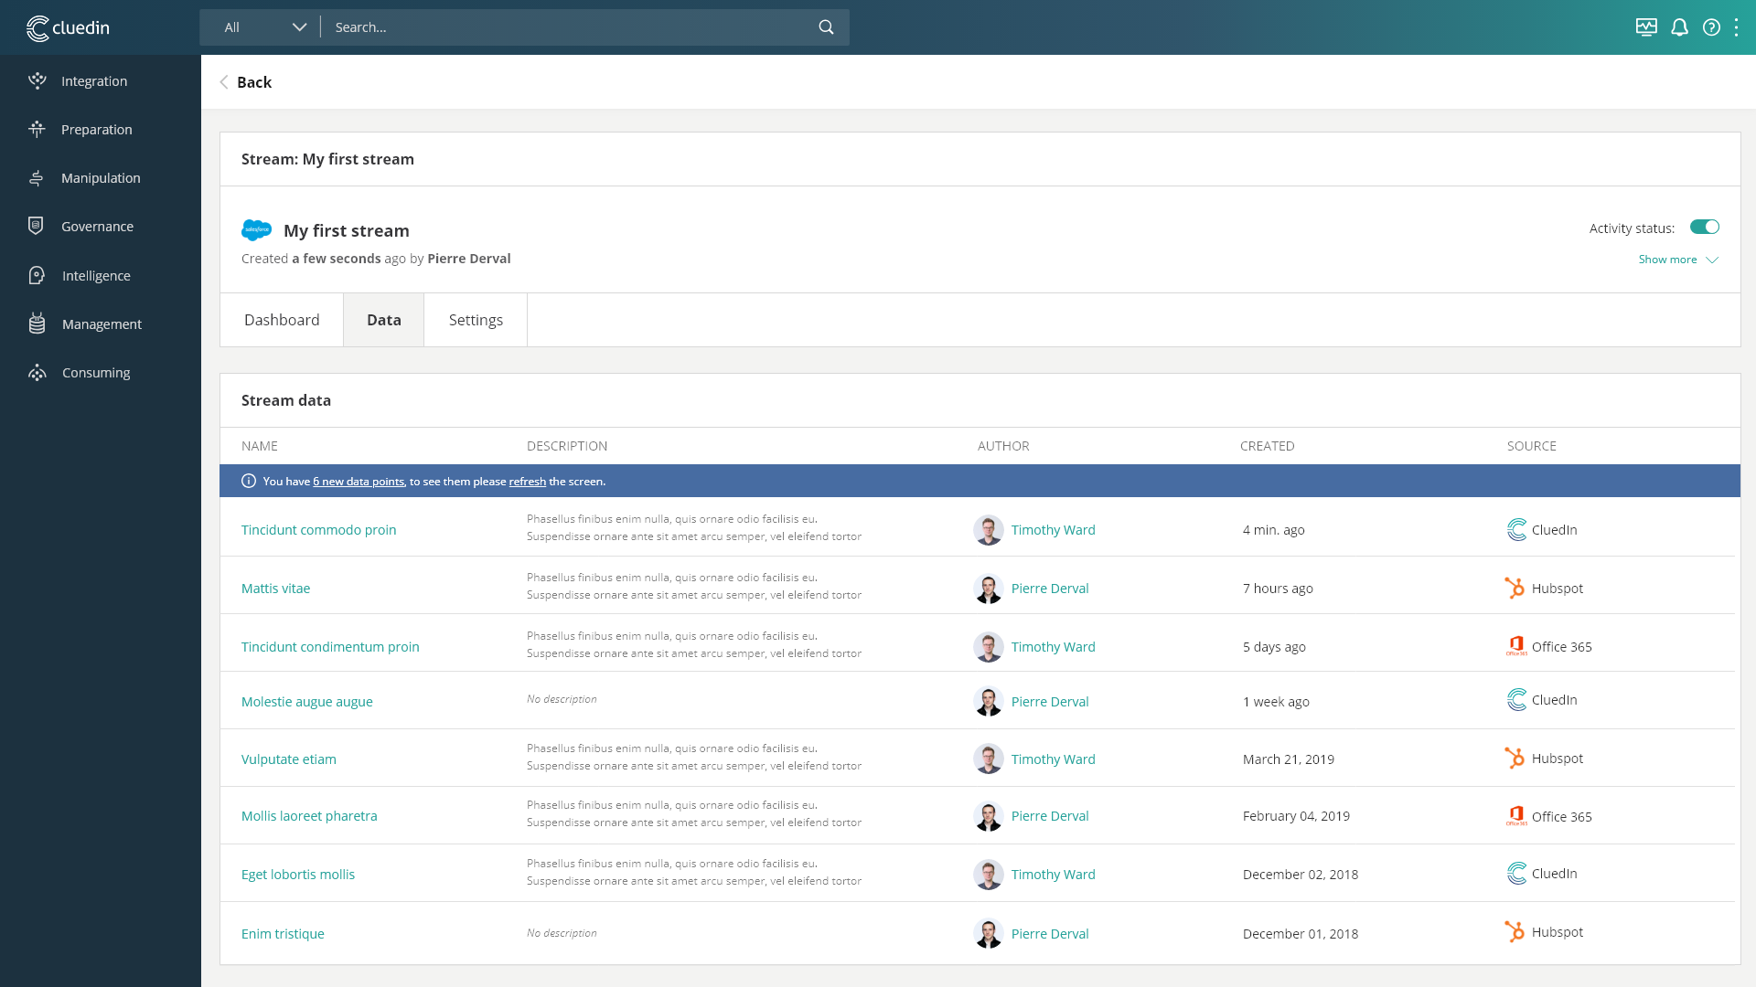The width and height of the screenshot is (1756, 987).
Task: Open Governance in sidebar menu
Action: 97,226
